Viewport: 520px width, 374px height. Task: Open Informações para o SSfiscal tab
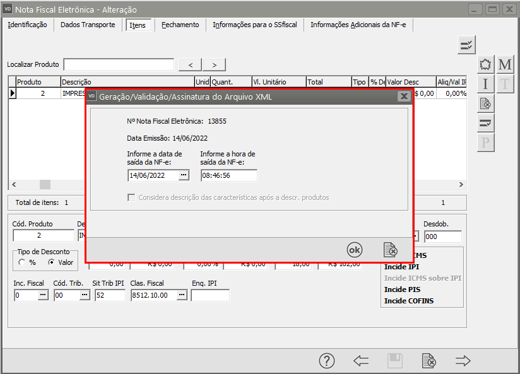click(255, 25)
